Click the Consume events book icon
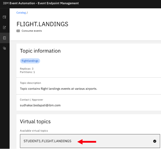 tap(18, 31)
